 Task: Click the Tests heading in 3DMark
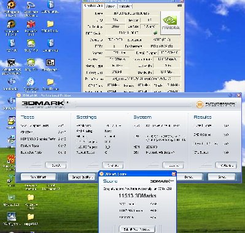(x=28, y=117)
